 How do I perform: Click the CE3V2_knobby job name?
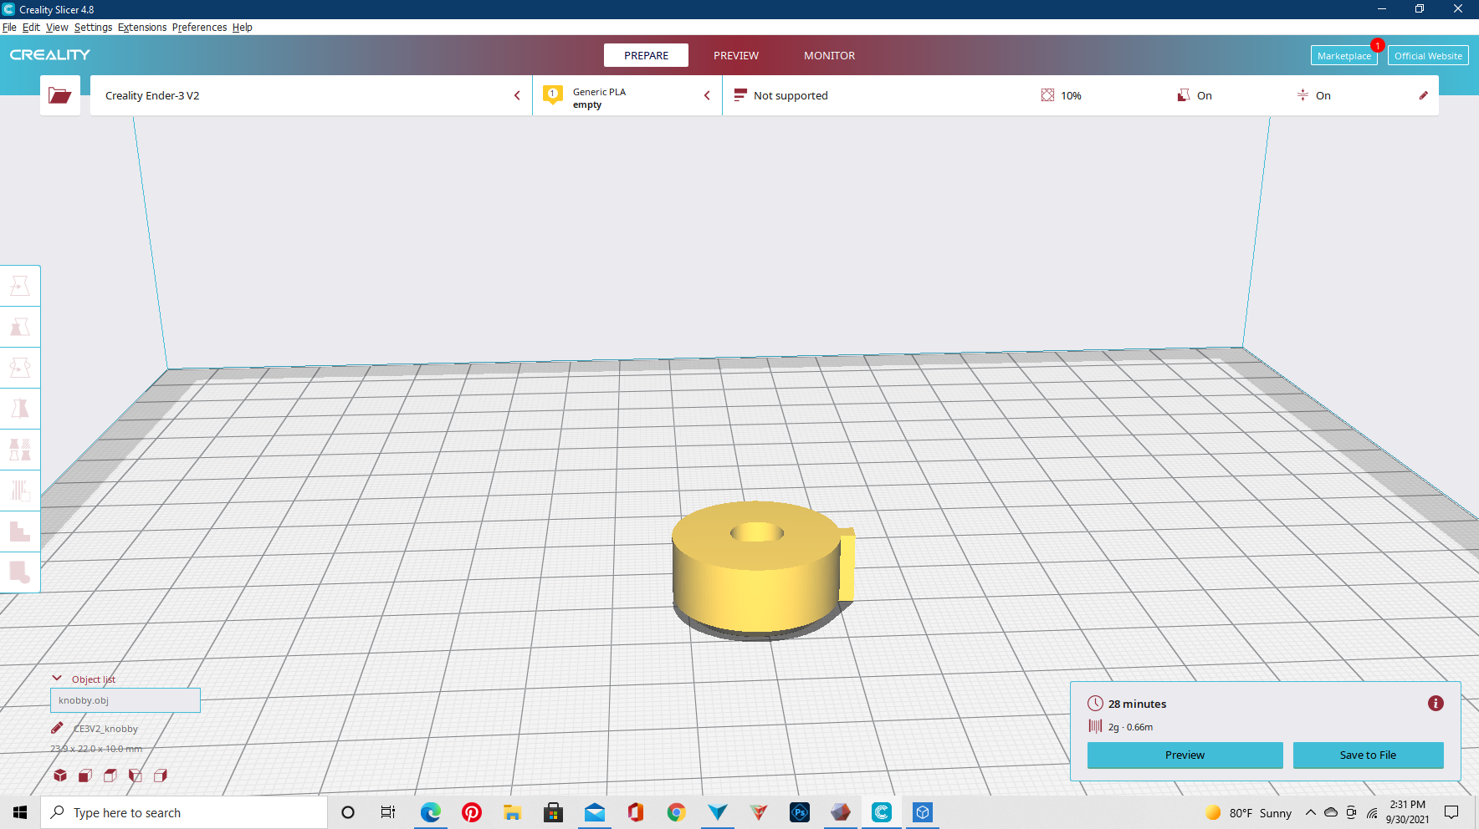click(x=105, y=729)
